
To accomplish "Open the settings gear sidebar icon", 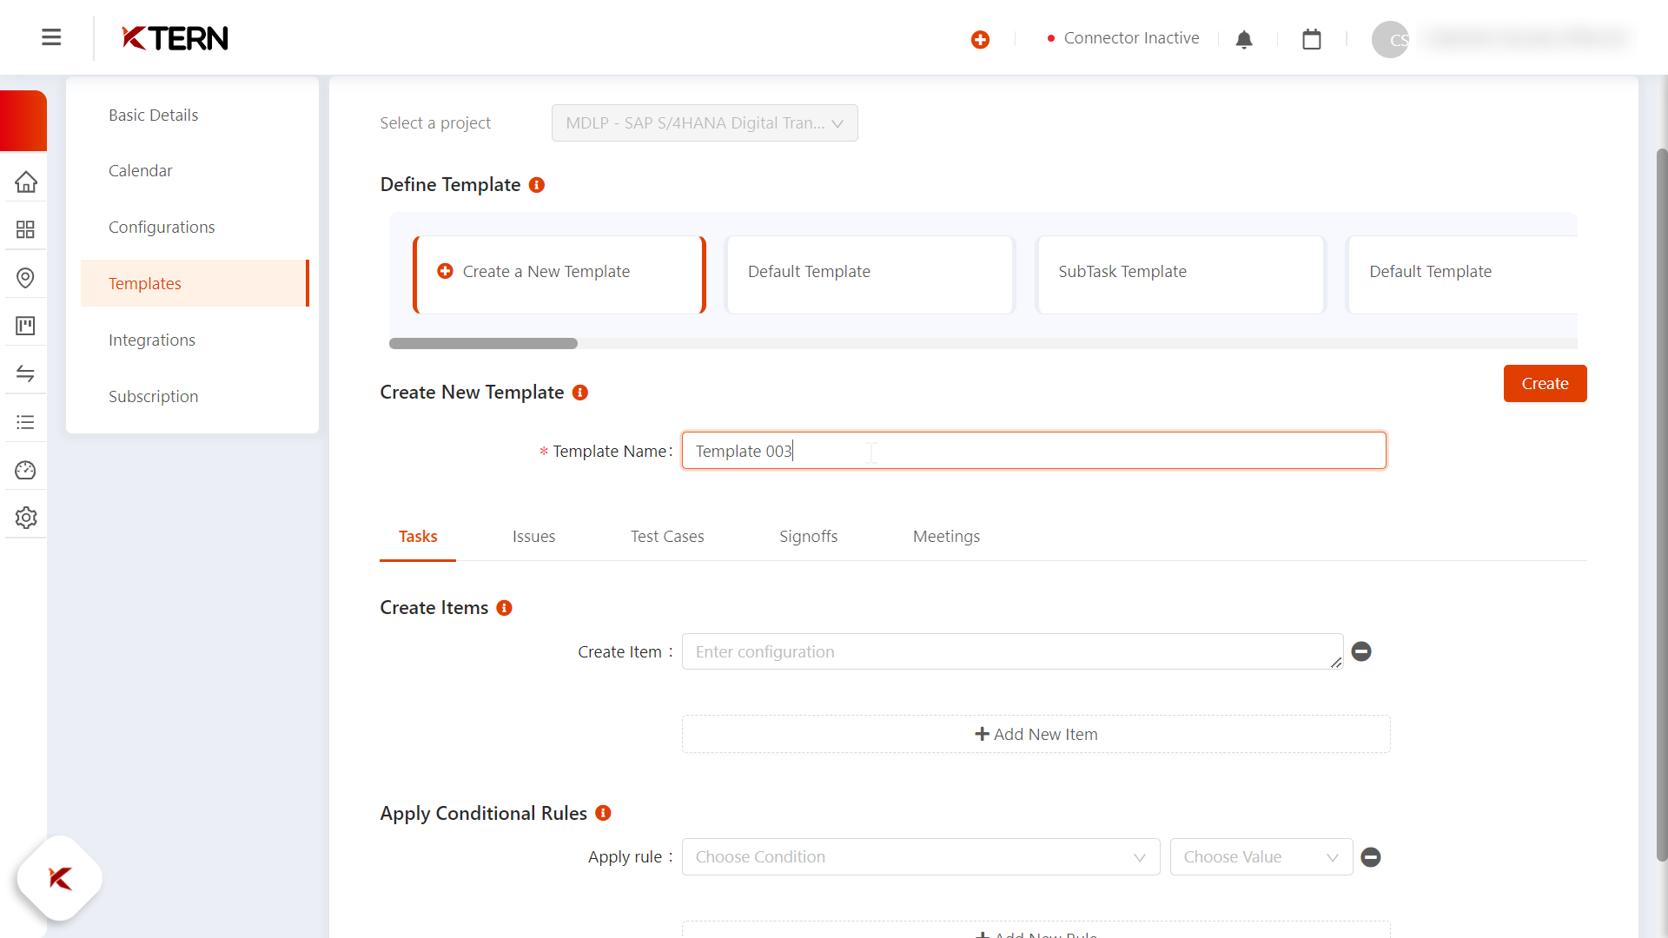I will 25,518.
